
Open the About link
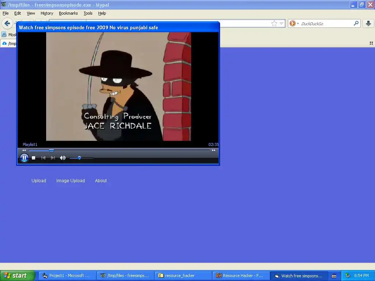click(101, 181)
